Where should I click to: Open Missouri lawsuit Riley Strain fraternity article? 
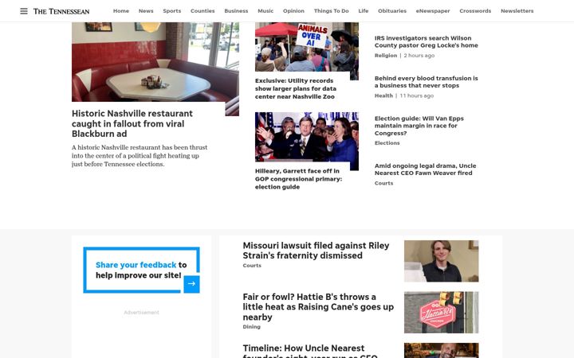316,251
